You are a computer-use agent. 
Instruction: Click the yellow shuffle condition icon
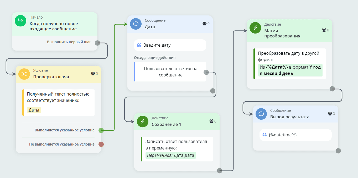24,74
